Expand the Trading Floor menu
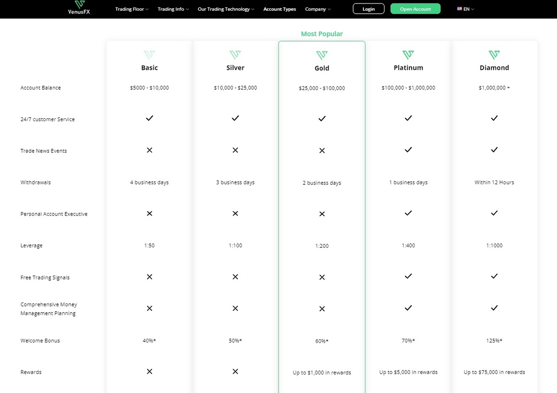 point(132,9)
